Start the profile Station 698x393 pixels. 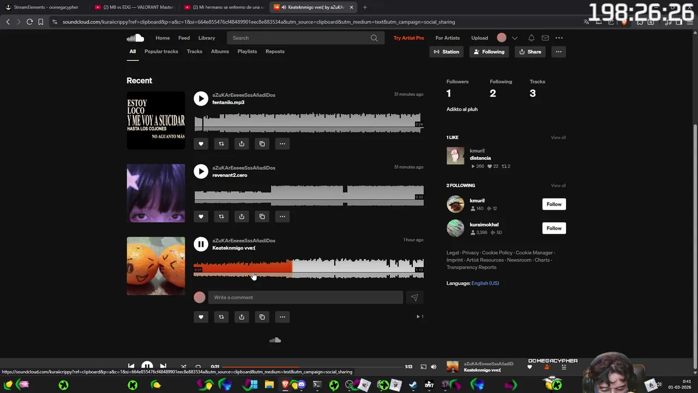[x=447, y=52]
